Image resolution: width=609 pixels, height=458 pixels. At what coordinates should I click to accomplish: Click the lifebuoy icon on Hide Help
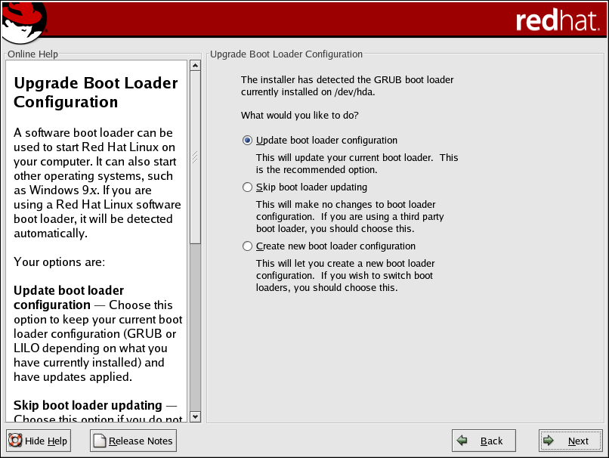pyautogui.click(x=16, y=441)
